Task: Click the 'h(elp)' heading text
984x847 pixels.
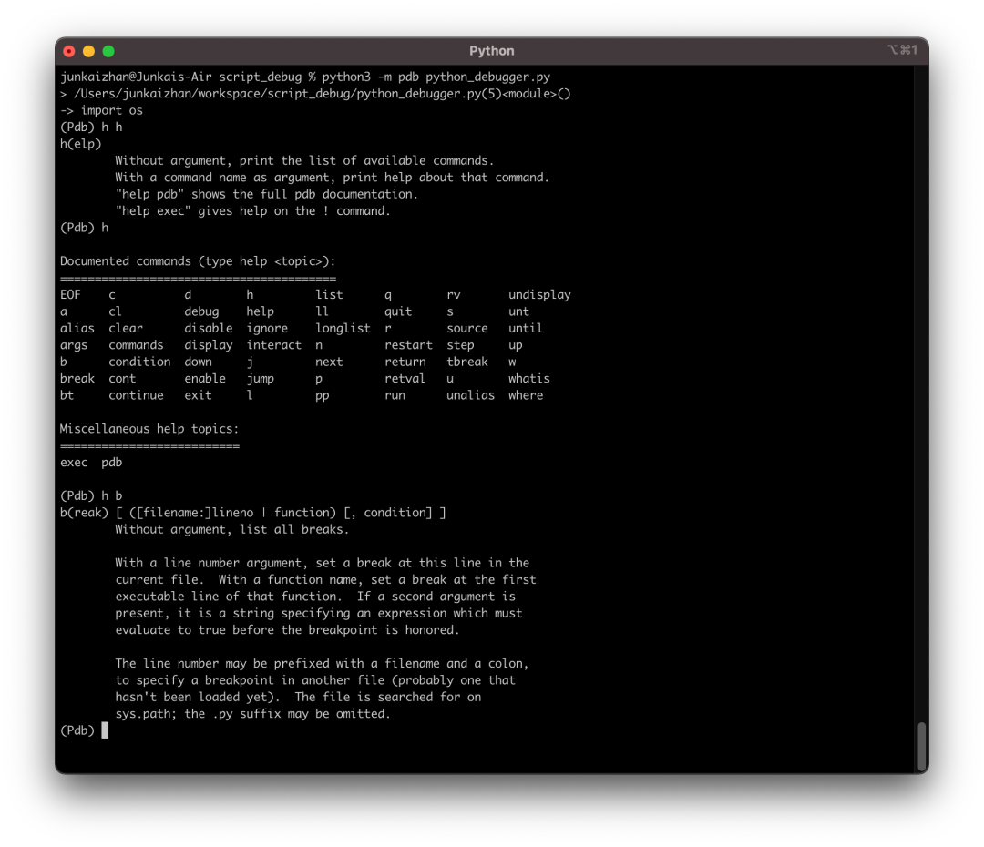Action: point(80,144)
